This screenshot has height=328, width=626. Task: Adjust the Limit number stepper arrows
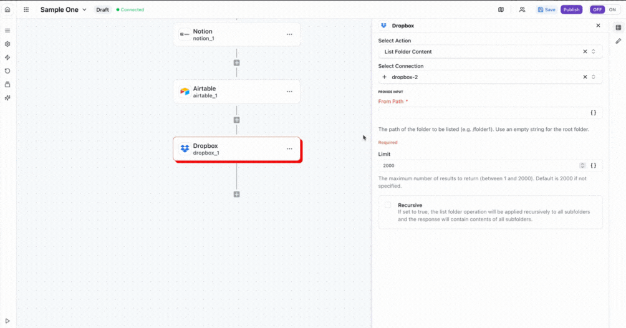pos(582,165)
